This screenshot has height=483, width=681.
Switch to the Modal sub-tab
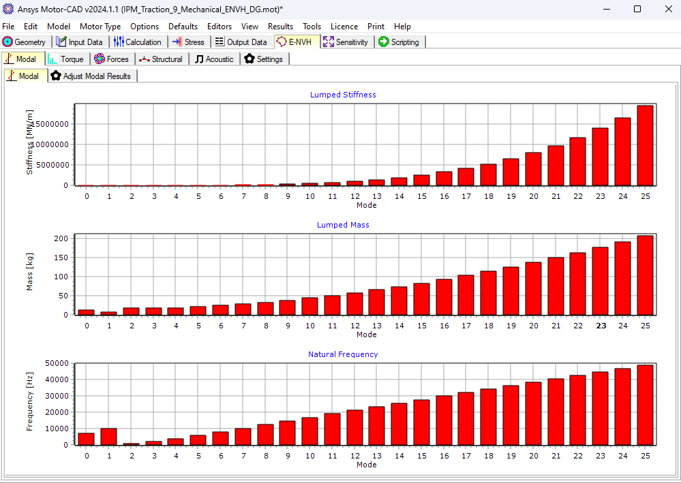point(22,59)
